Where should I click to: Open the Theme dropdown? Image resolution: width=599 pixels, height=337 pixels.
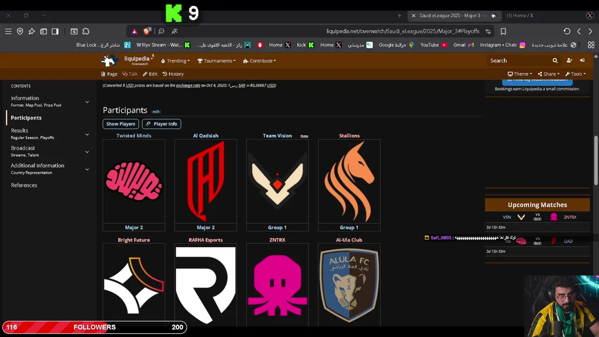pyautogui.click(x=520, y=74)
